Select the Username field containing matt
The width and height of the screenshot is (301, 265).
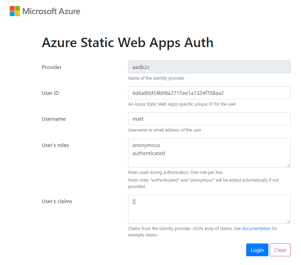(x=209, y=119)
